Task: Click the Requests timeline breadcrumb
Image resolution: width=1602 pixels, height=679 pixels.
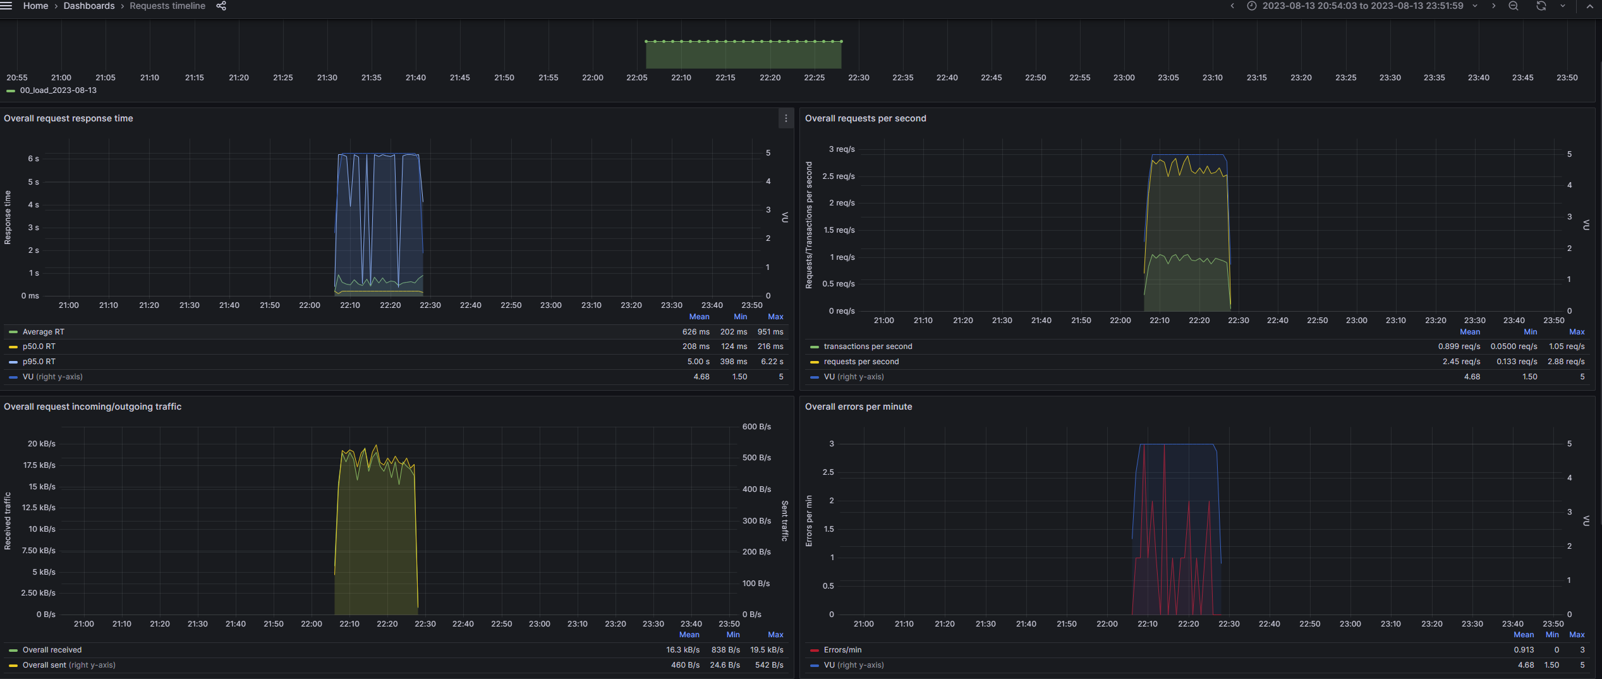Action: coord(167,6)
